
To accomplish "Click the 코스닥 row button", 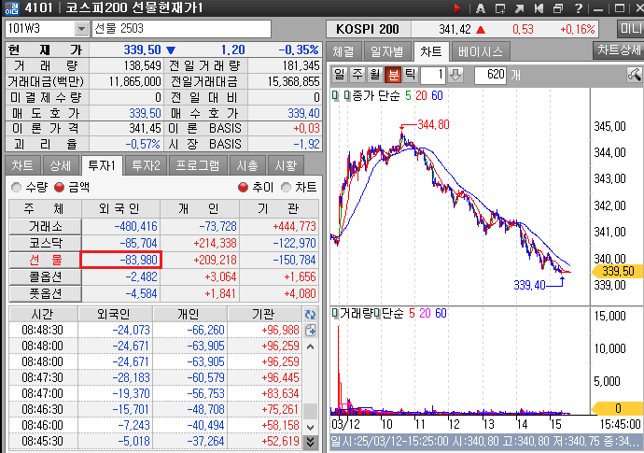I will (x=45, y=243).
